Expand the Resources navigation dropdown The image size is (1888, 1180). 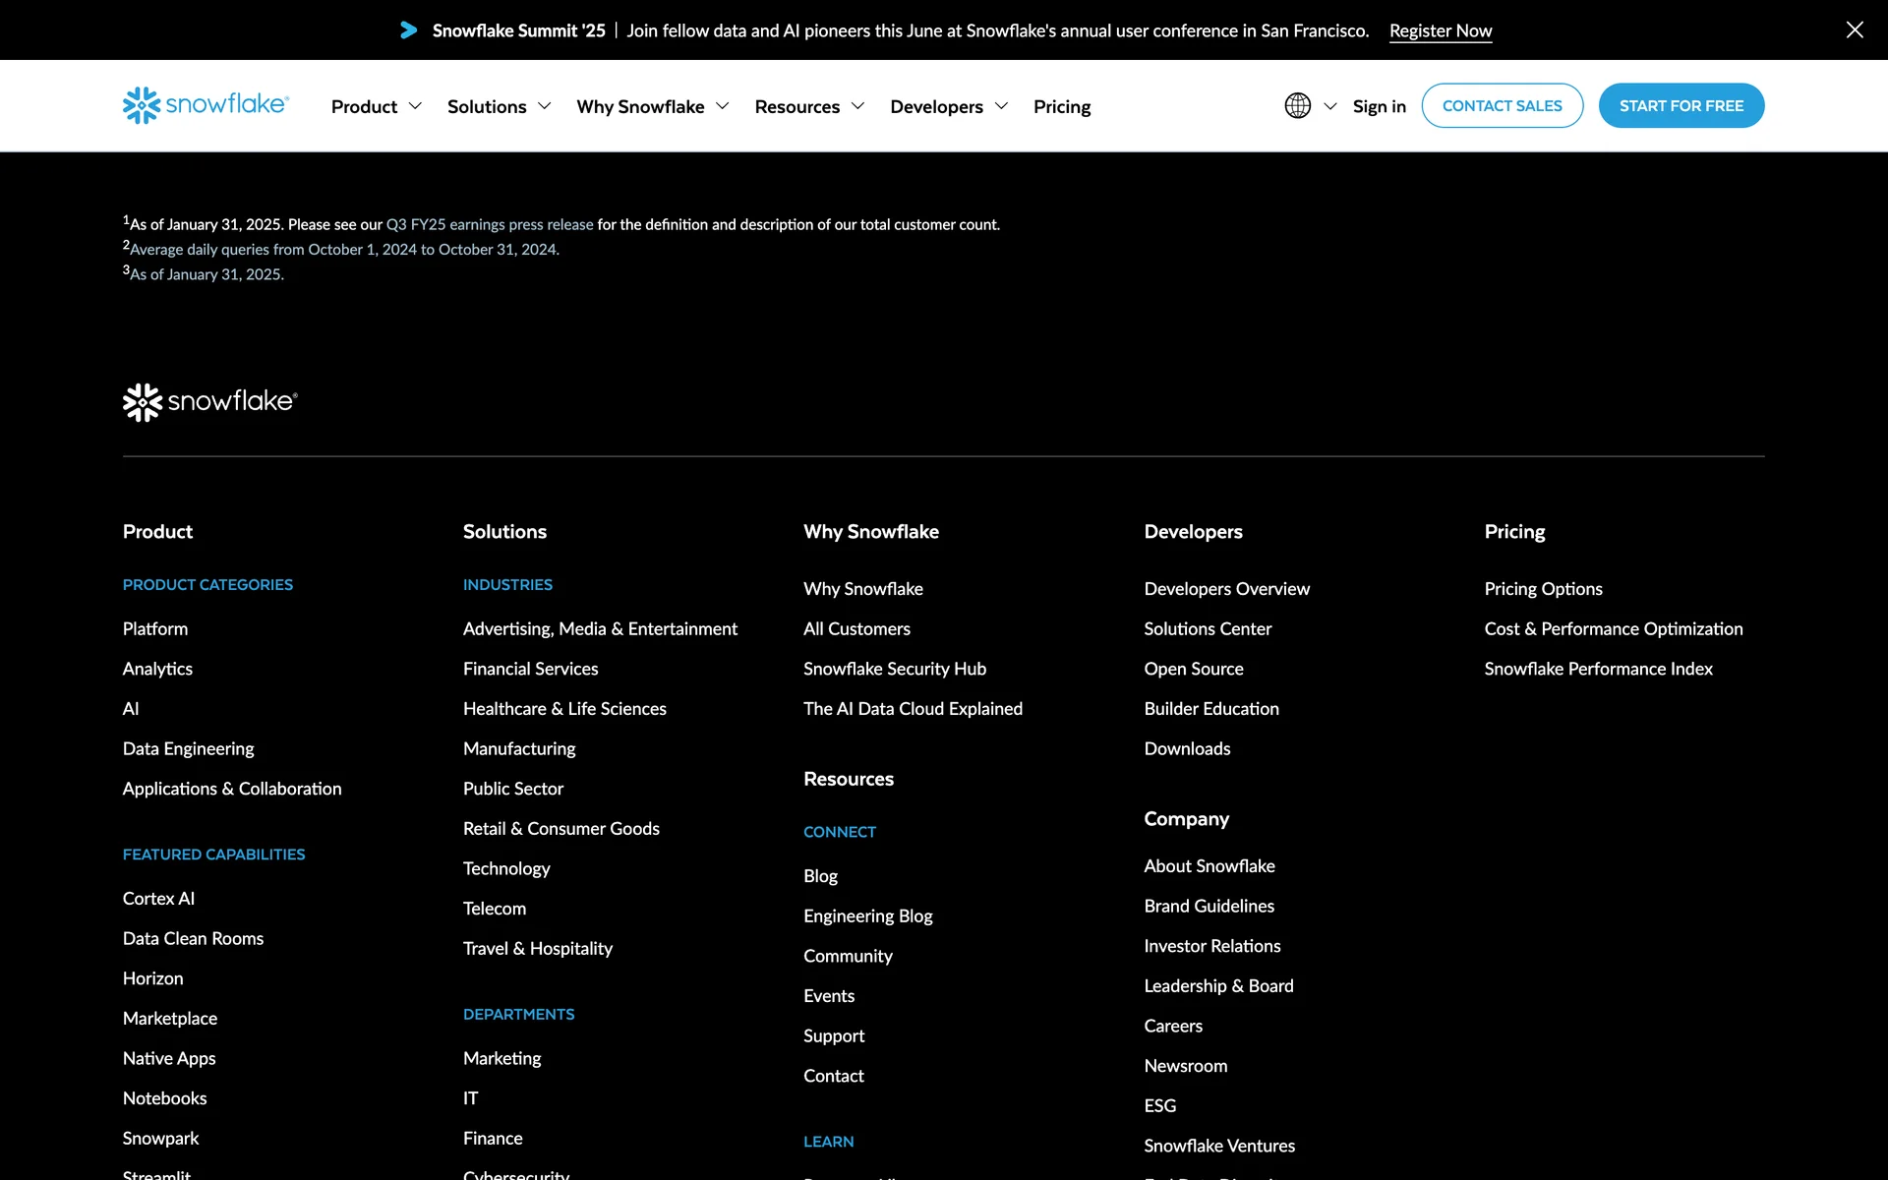tap(809, 106)
